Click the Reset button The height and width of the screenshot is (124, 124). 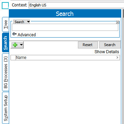(88, 45)
